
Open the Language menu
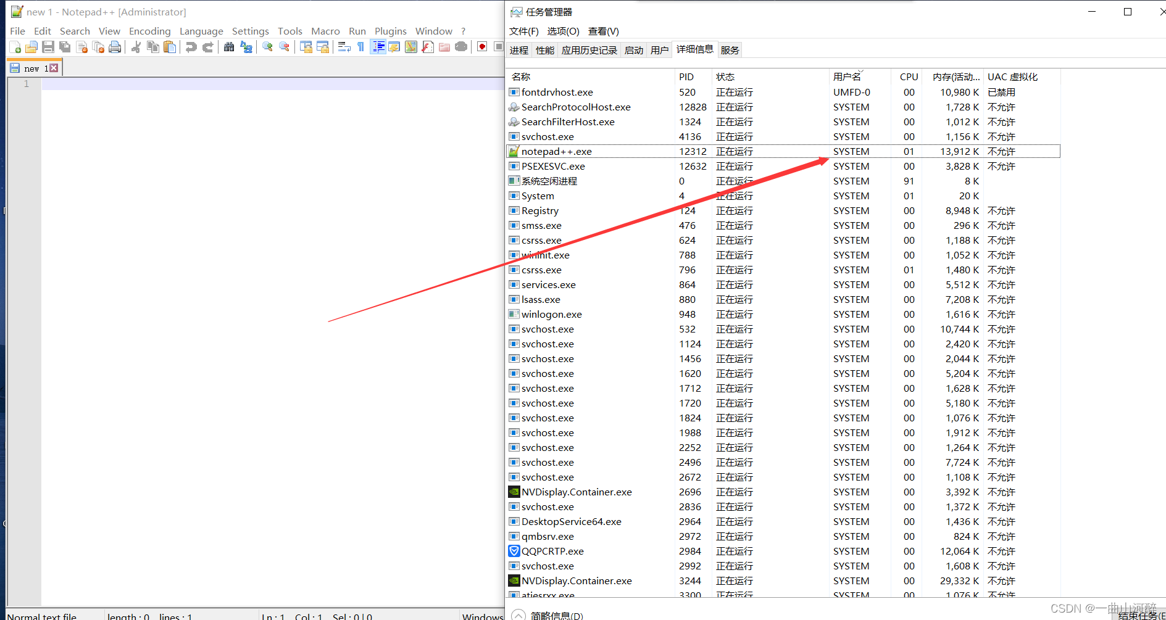201,31
